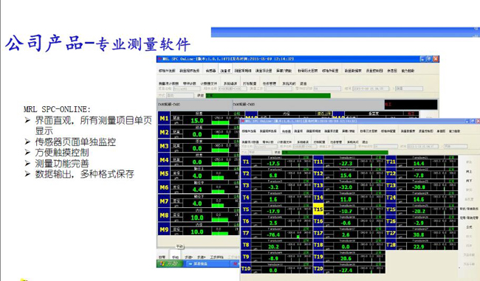Open the 传感器 tab in the back window toolbar
This screenshot has height=281, width=480.
click(x=210, y=71)
